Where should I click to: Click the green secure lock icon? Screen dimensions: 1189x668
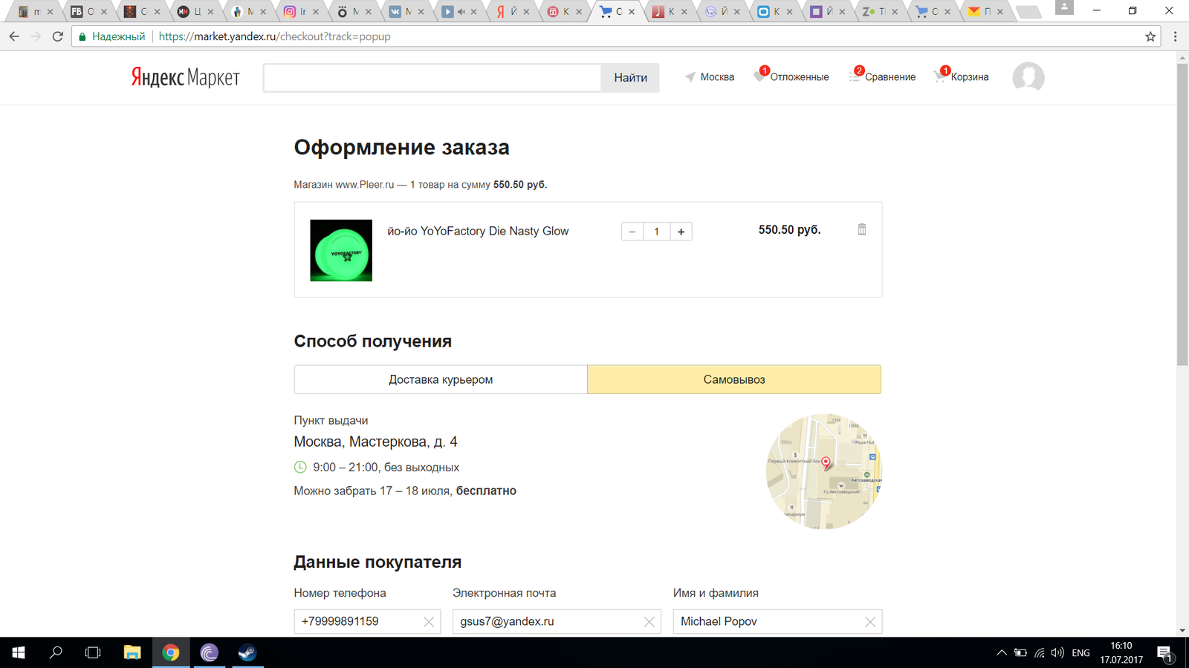[x=82, y=36]
